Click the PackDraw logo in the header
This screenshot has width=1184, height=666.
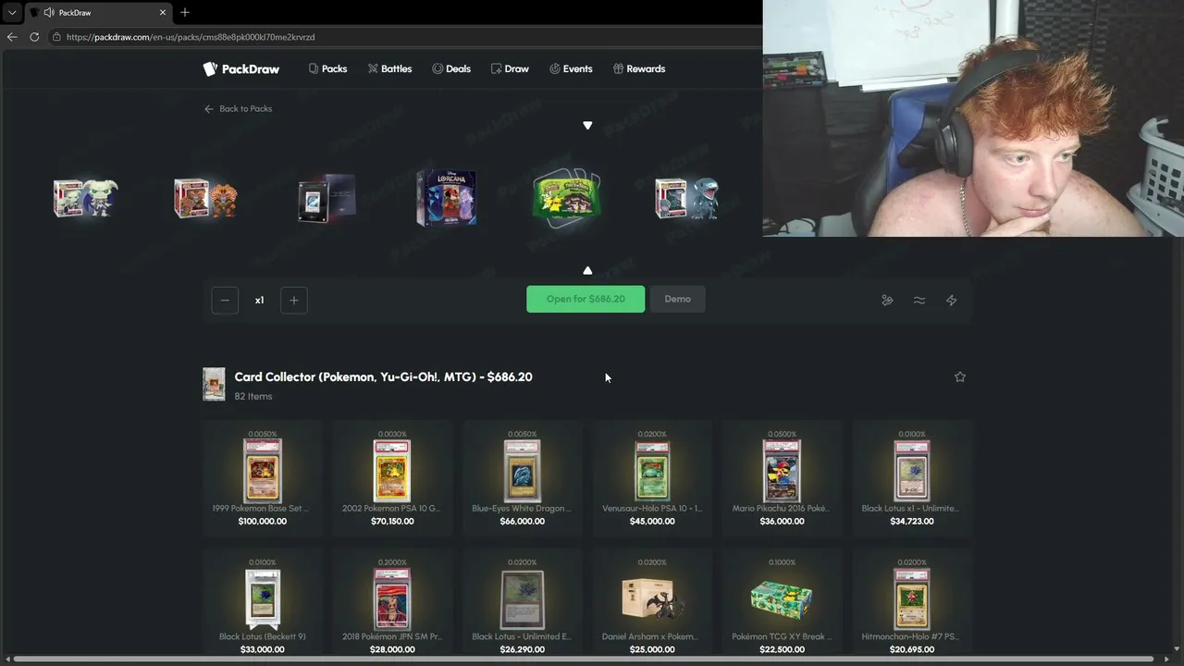(x=241, y=68)
